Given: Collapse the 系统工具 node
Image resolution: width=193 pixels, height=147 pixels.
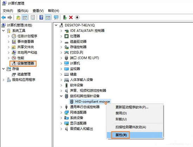Looking at the screenshot, I should pyautogui.click(x=4, y=31).
